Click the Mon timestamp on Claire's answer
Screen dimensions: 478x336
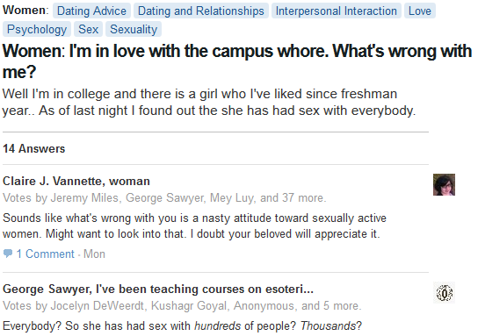tap(94, 254)
